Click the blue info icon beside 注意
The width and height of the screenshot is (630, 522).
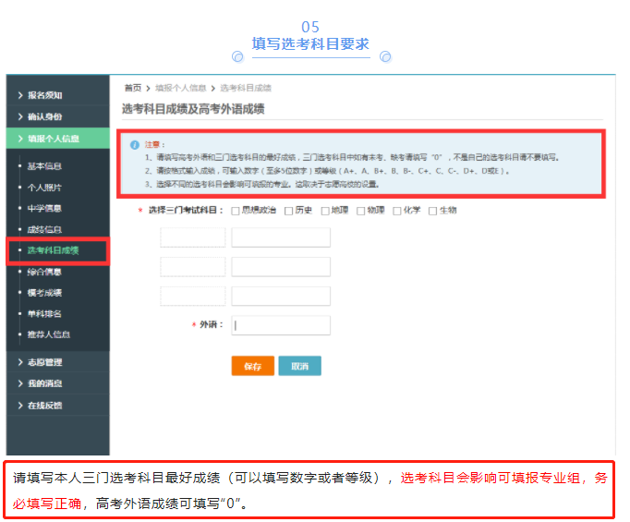tap(135, 146)
